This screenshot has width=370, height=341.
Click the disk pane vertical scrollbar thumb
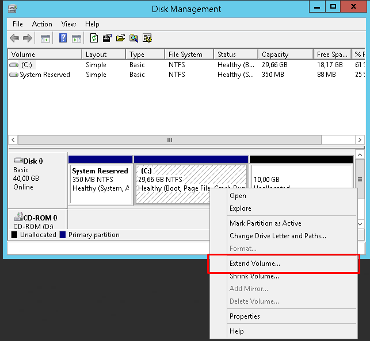(360, 179)
